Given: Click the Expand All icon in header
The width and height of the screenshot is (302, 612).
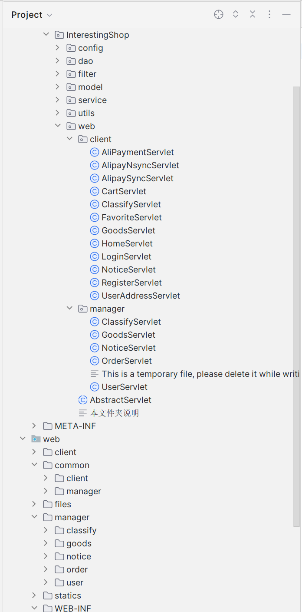Looking at the screenshot, I should click(236, 14).
